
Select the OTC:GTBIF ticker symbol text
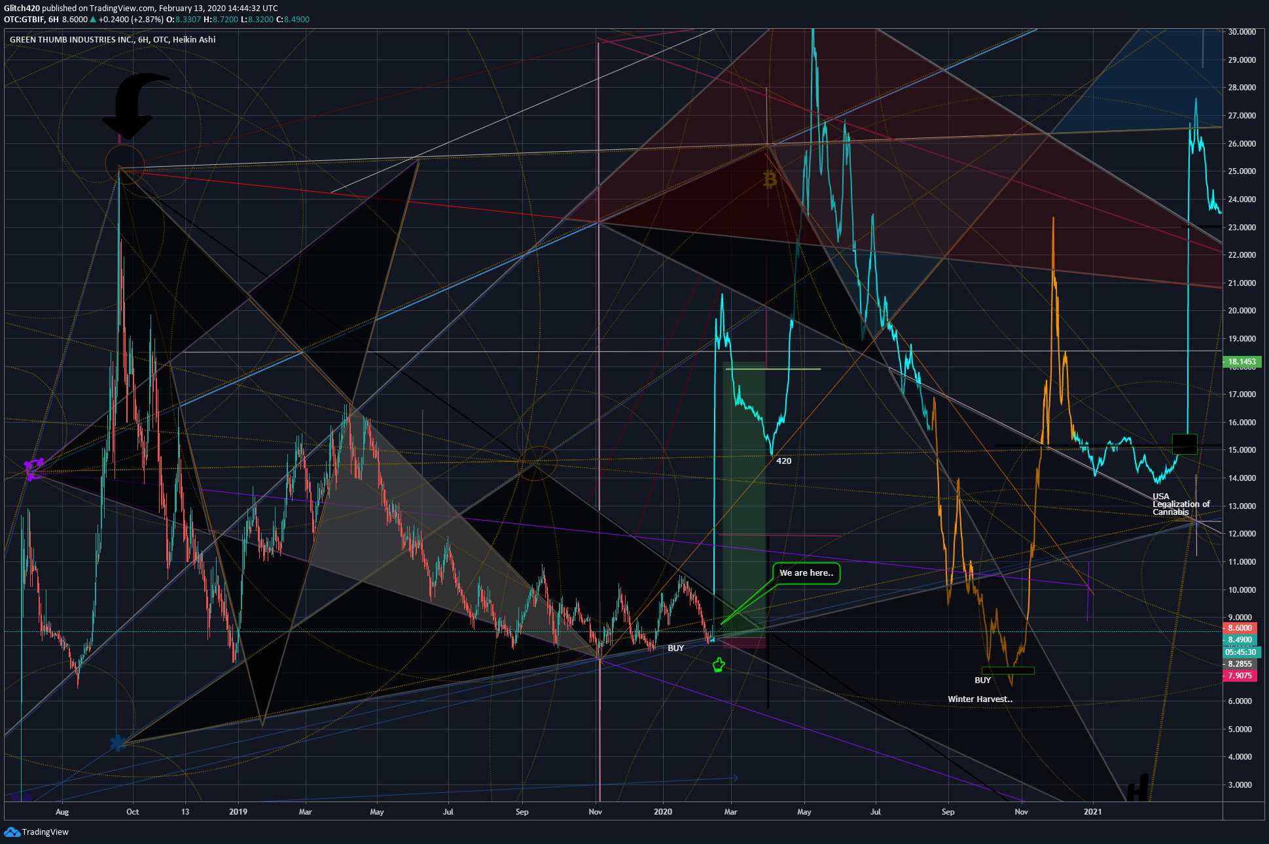pos(24,20)
